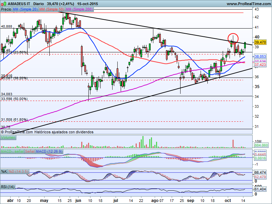Image resolution: width=272 pixels, height=204 pixels.
Task: Click the 61,404 RSI value tag
Action: (260, 189)
